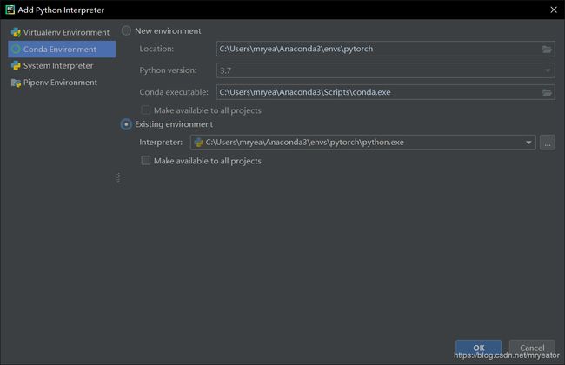Viewport: 565px width, 365px height.
Task: Click the Virtualenv Environment python icon
Action: tap(16, 32)
